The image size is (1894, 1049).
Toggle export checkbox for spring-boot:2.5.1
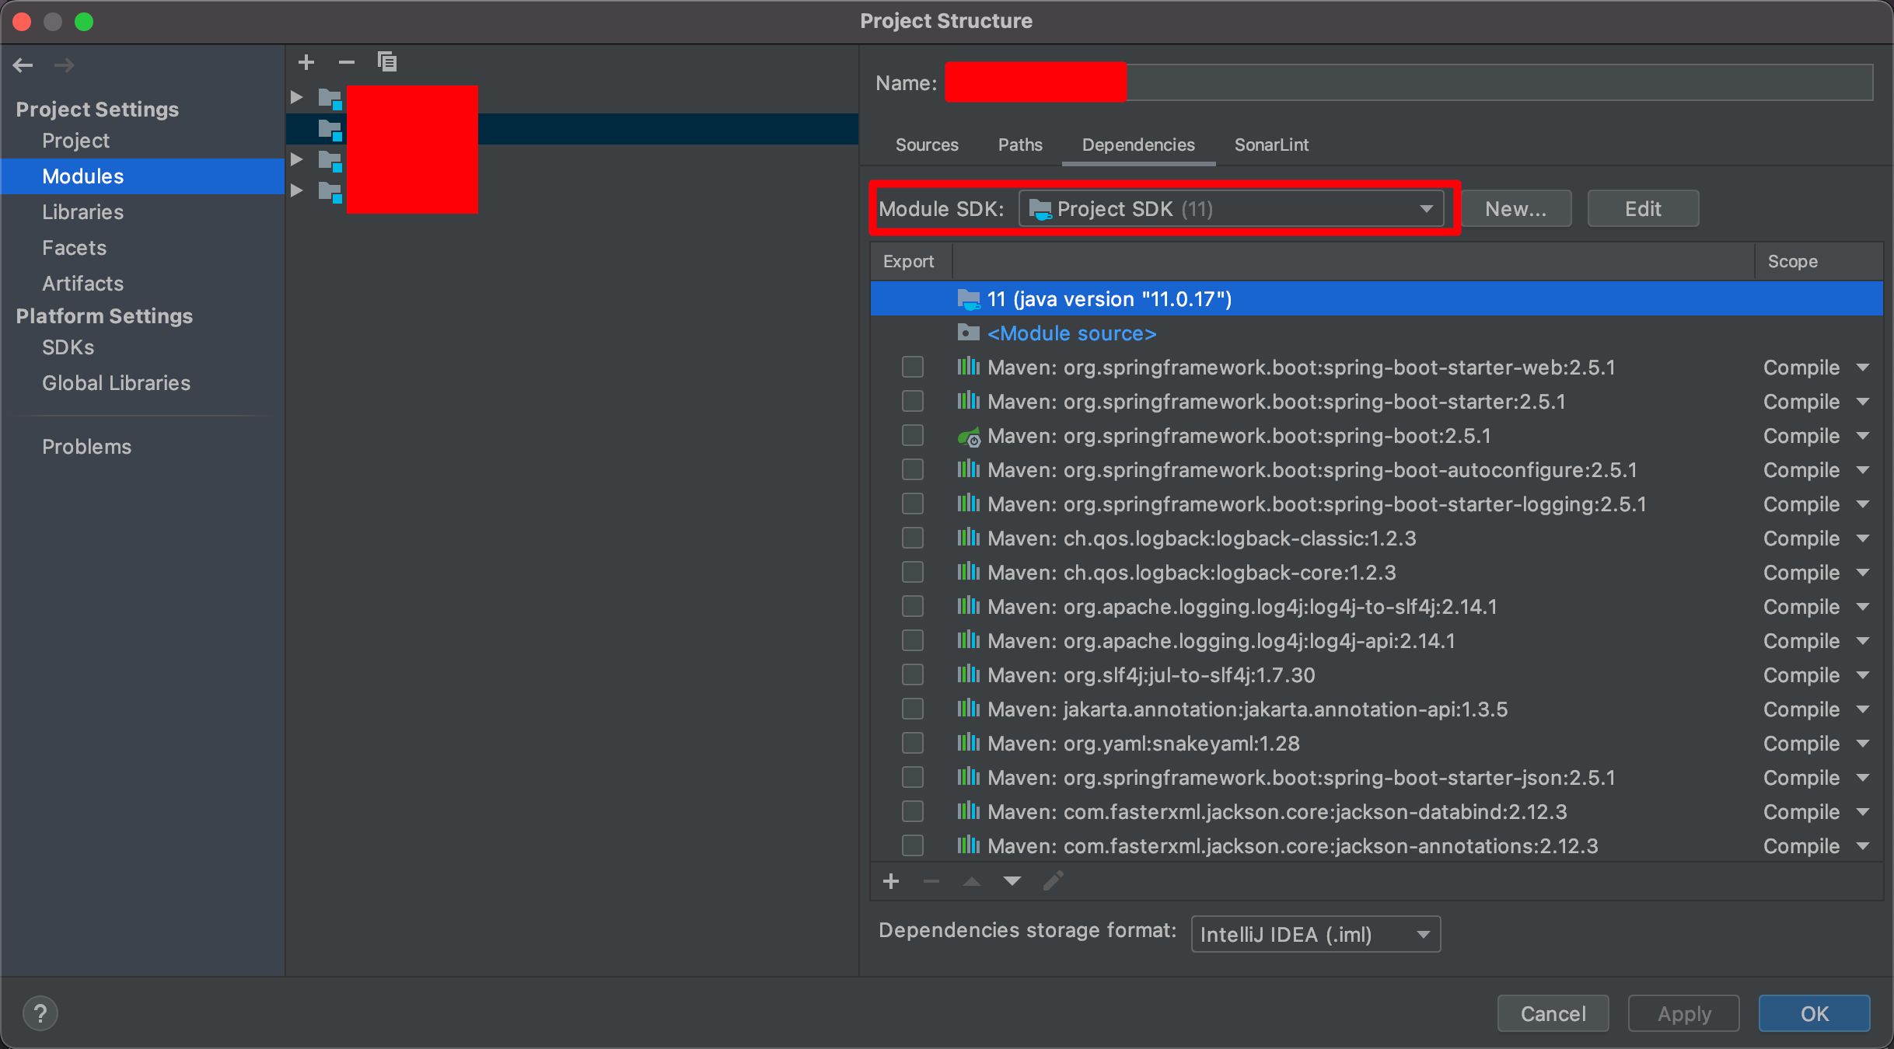point(913,435)
